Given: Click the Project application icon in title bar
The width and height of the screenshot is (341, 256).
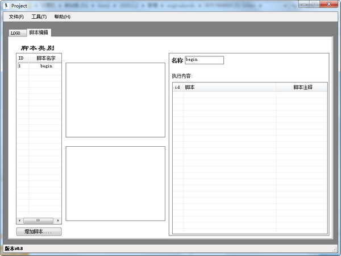Looking at the screenshot, I should (x=6, y=5).
